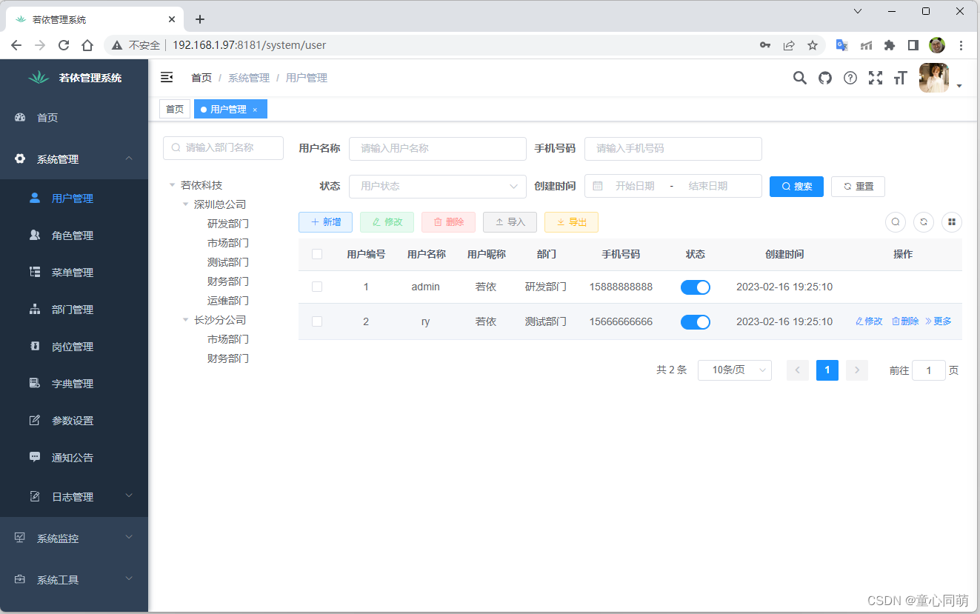980x614 pixels.
Task: Select all rows with header checkbox
Action: click(x=317, y=254)
